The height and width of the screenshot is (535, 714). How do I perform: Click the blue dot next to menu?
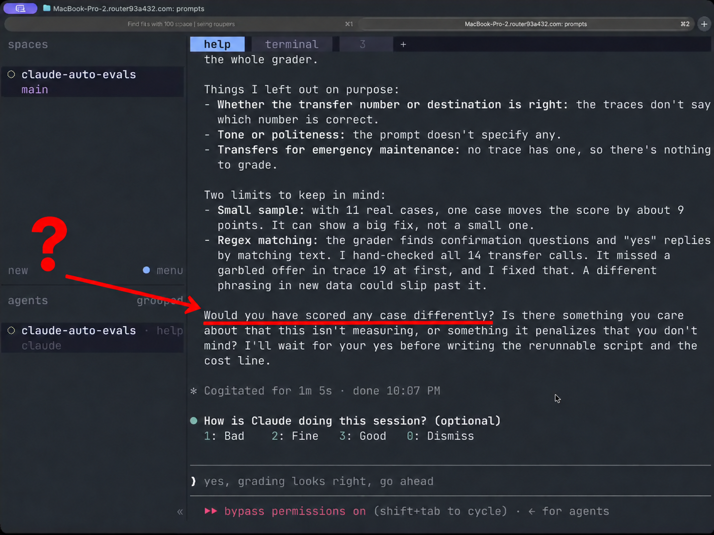coord(146,270)
